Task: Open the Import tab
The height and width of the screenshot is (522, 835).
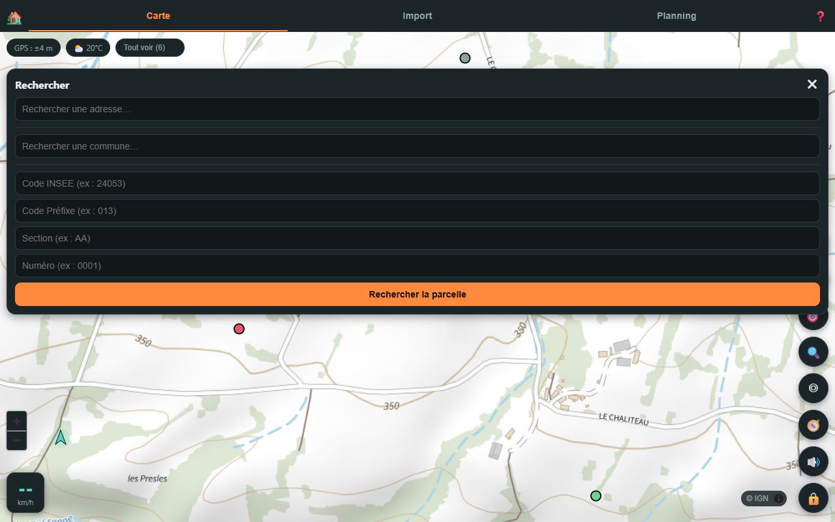Action: [x=417, y=16]
